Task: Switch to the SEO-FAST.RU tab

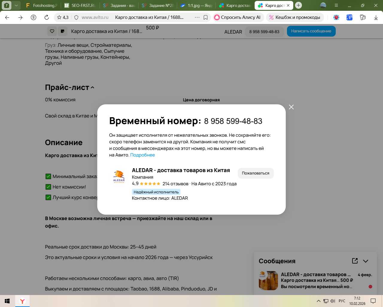Action: pyautogui.click(x=80, y=5)
